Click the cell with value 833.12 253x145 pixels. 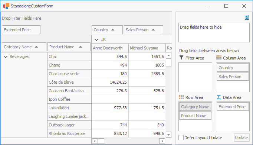[110, 133]
